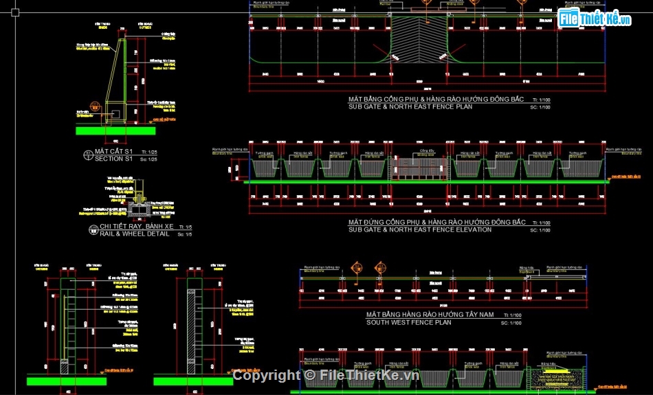Click the "SOUTH WEST FENCE PLAN" text
The height and width of the screenshot is (395, 653).
click(x=408, y=322)
